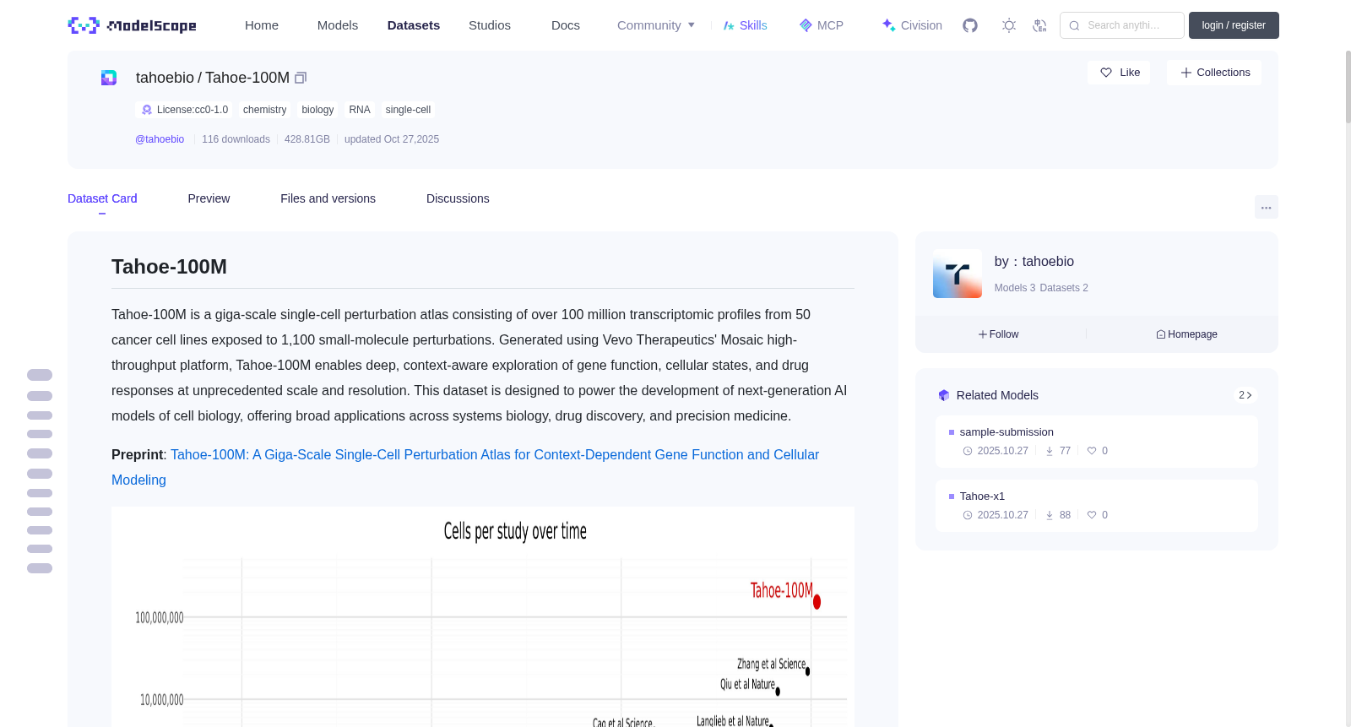Expand Related Models via the 2 chevron
This screenshot has width=1351, height=727.
click(x=1245, y=395)
